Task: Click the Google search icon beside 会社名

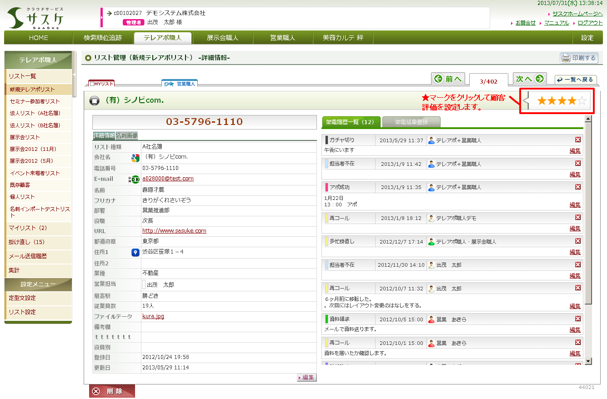Action: pos(135,158)
